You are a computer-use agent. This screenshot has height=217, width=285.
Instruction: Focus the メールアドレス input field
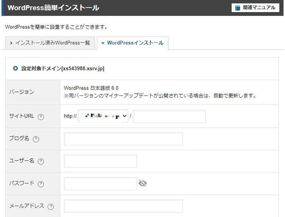(x=123, y=206)
